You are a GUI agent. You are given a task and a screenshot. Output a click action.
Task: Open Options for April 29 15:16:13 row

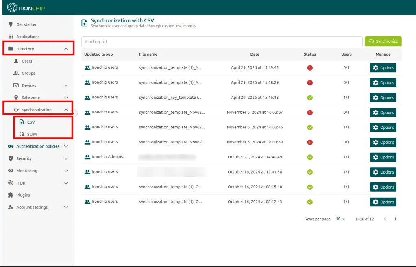point(383,98)
